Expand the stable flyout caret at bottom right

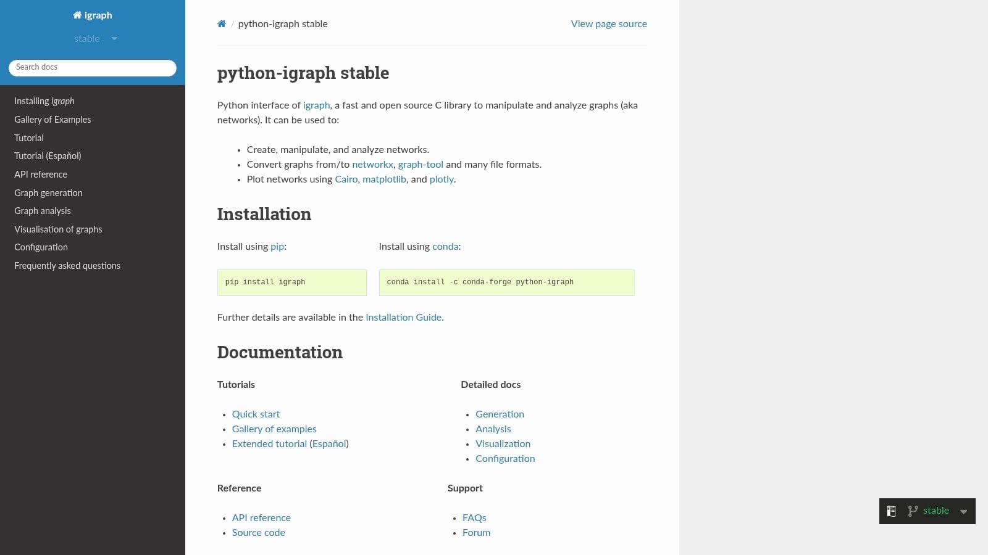(963, 512)
